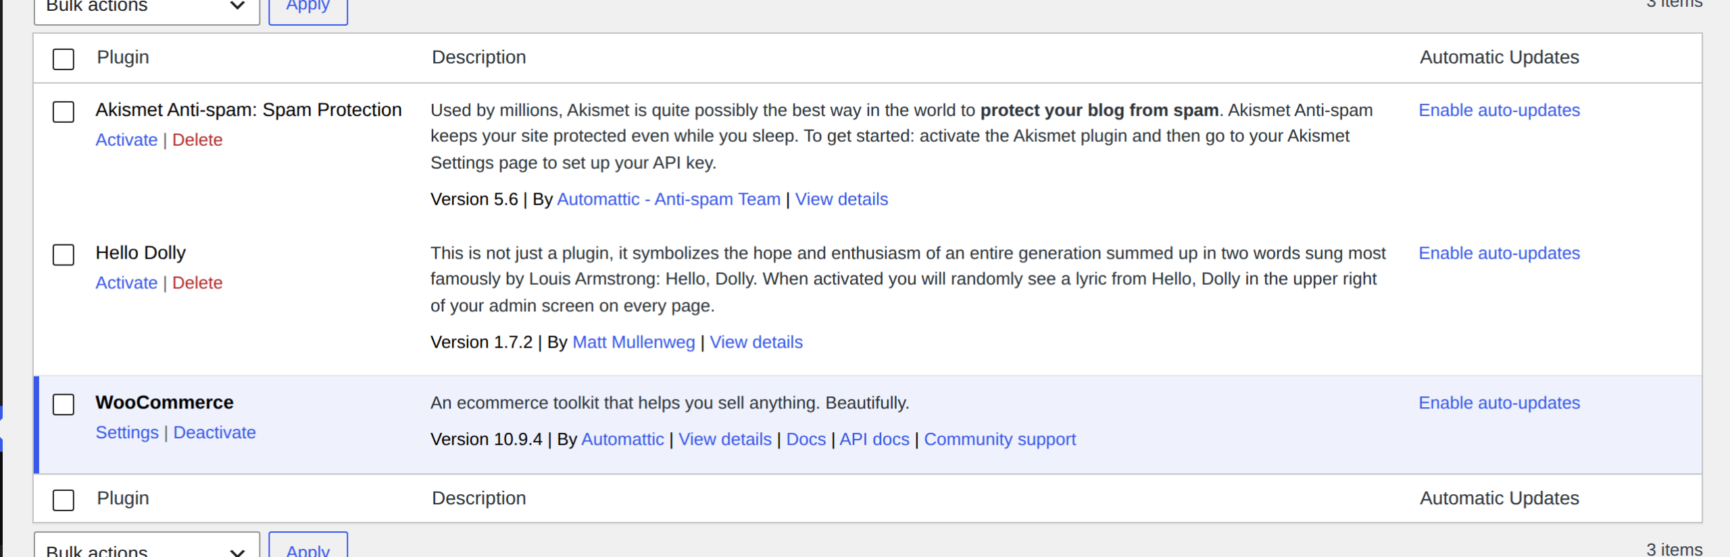This screenshot has height=557, width=1730.
Task: Tick the select-all checkbox in the table footer
Action: (64, 500)
